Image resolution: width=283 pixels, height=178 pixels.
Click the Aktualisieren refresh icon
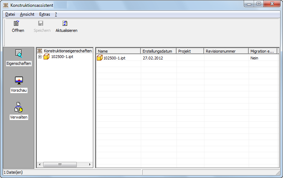[x=65, y=23]
